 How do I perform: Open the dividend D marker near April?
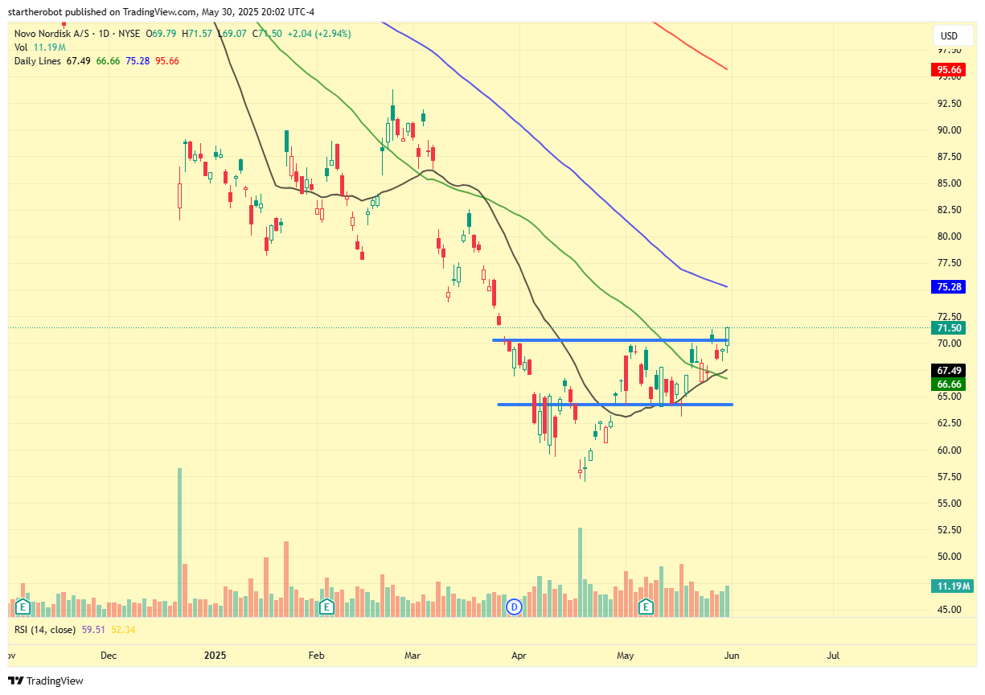coord(515,607)
